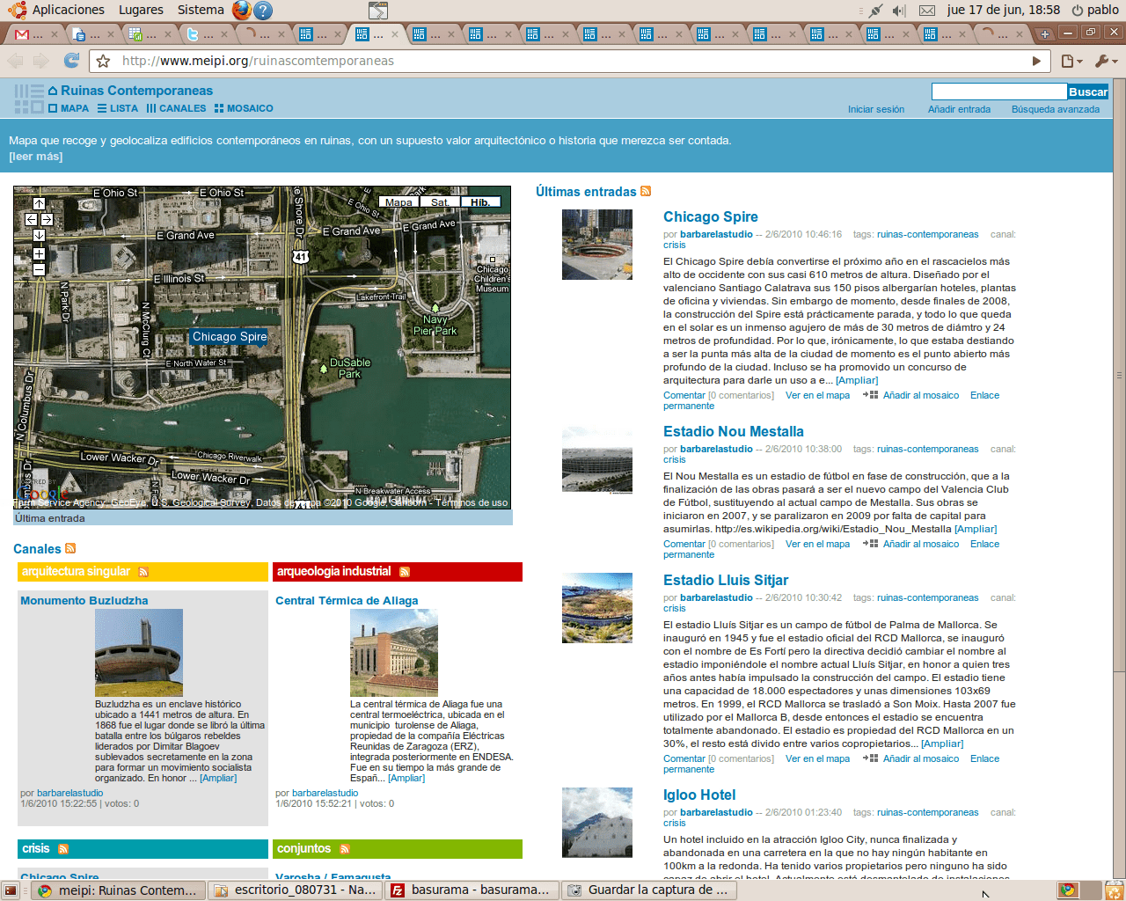Zoom in the map with plus button
This screenshot has width=1126, height=901.
point(39,253)
